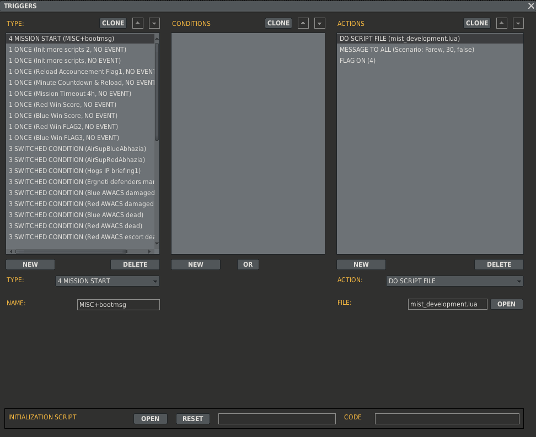Move action down in ACTIONS panel
This screenshot has height=437, width=536.
(x=518, y=23)
